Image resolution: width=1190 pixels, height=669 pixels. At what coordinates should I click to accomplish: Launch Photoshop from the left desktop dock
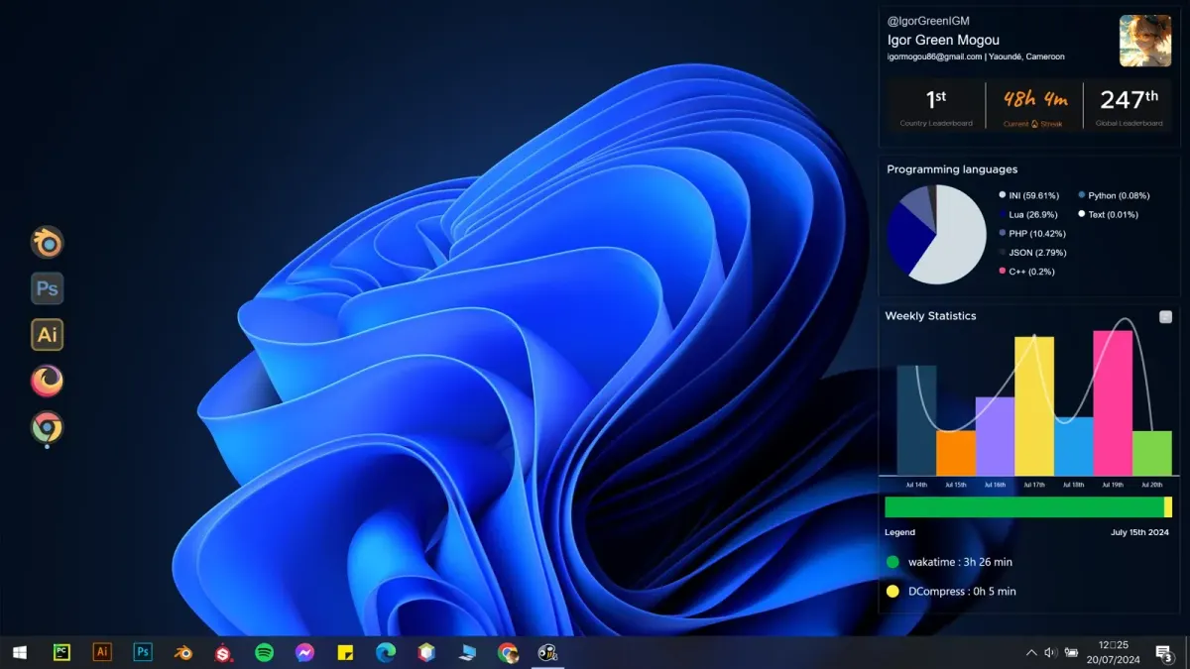[x=47, y=288]
